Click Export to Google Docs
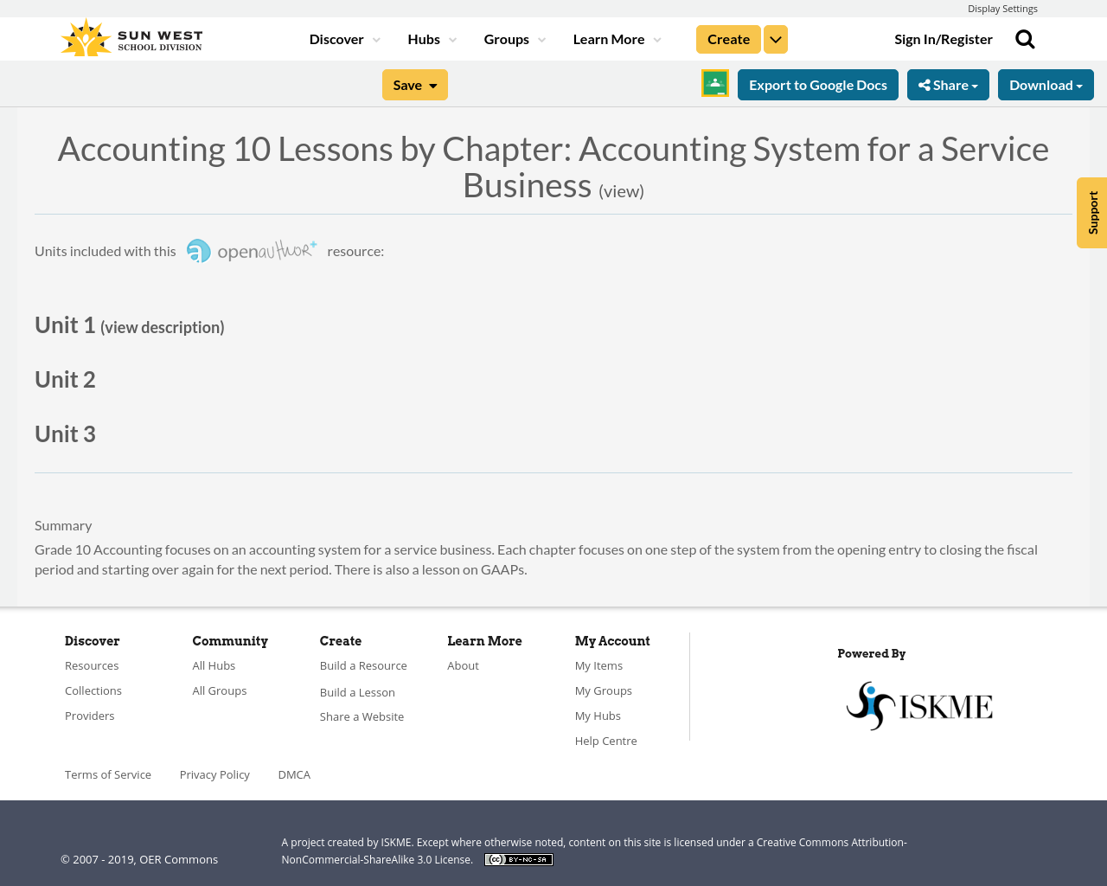The width and height of the screenshot is (1107, 886). pos(817,84)
